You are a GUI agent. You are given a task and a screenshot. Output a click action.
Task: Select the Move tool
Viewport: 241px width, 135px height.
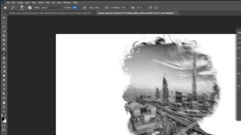(4, 18)
